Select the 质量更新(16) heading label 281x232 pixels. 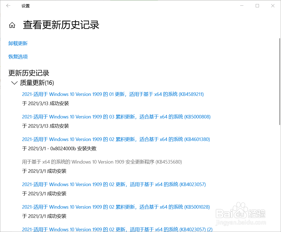click(x=37, y=83)
